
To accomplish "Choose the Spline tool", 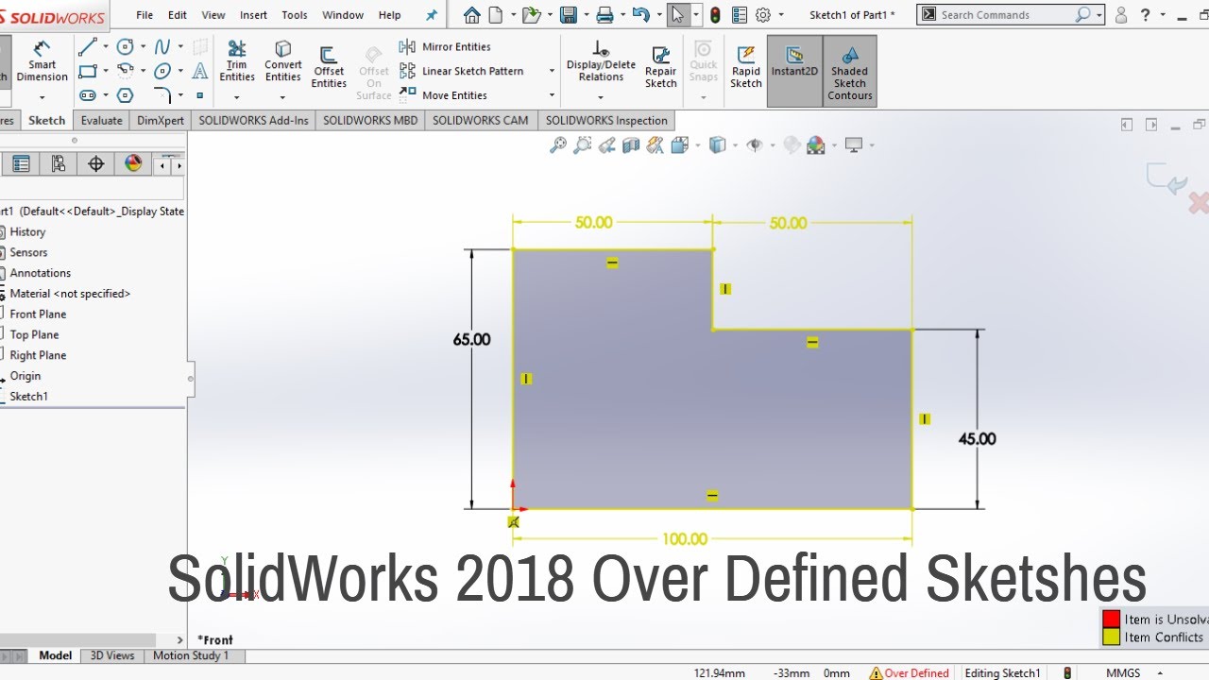I will point(162,46).
